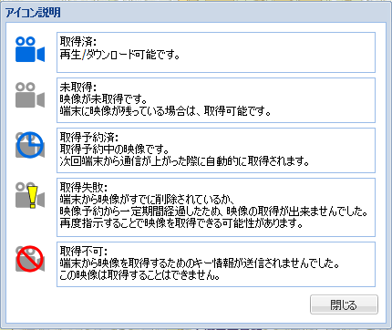Select the 未取得: heading text
The height and width of the screenshot is (330, 392).
click(x=78, y=88)
